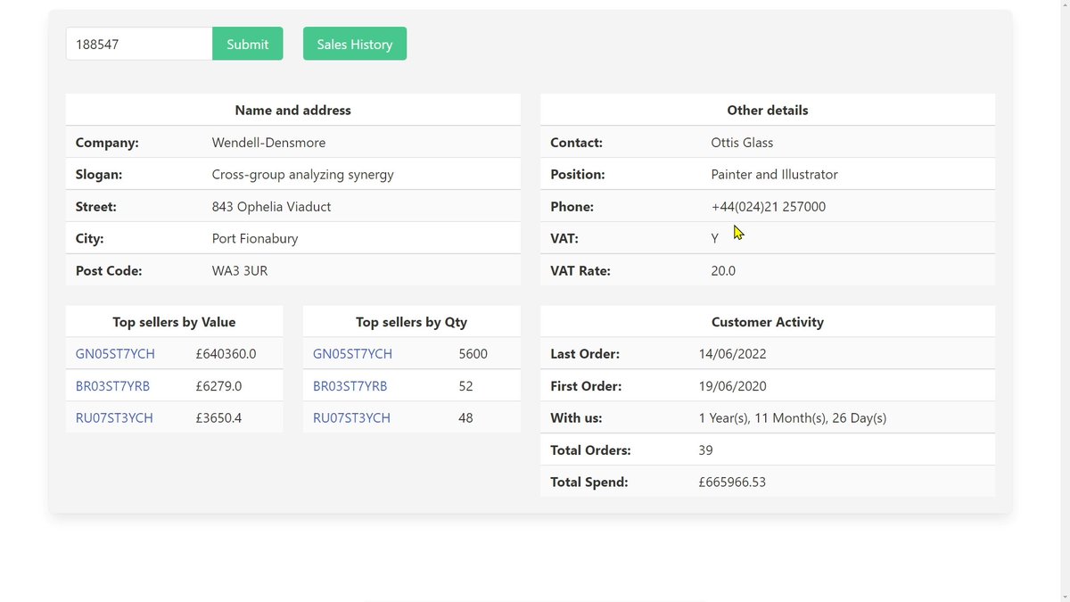Click the duration 1 Year(s), 11 Month(s), 26 Day(s)

(x=793, y=418)
